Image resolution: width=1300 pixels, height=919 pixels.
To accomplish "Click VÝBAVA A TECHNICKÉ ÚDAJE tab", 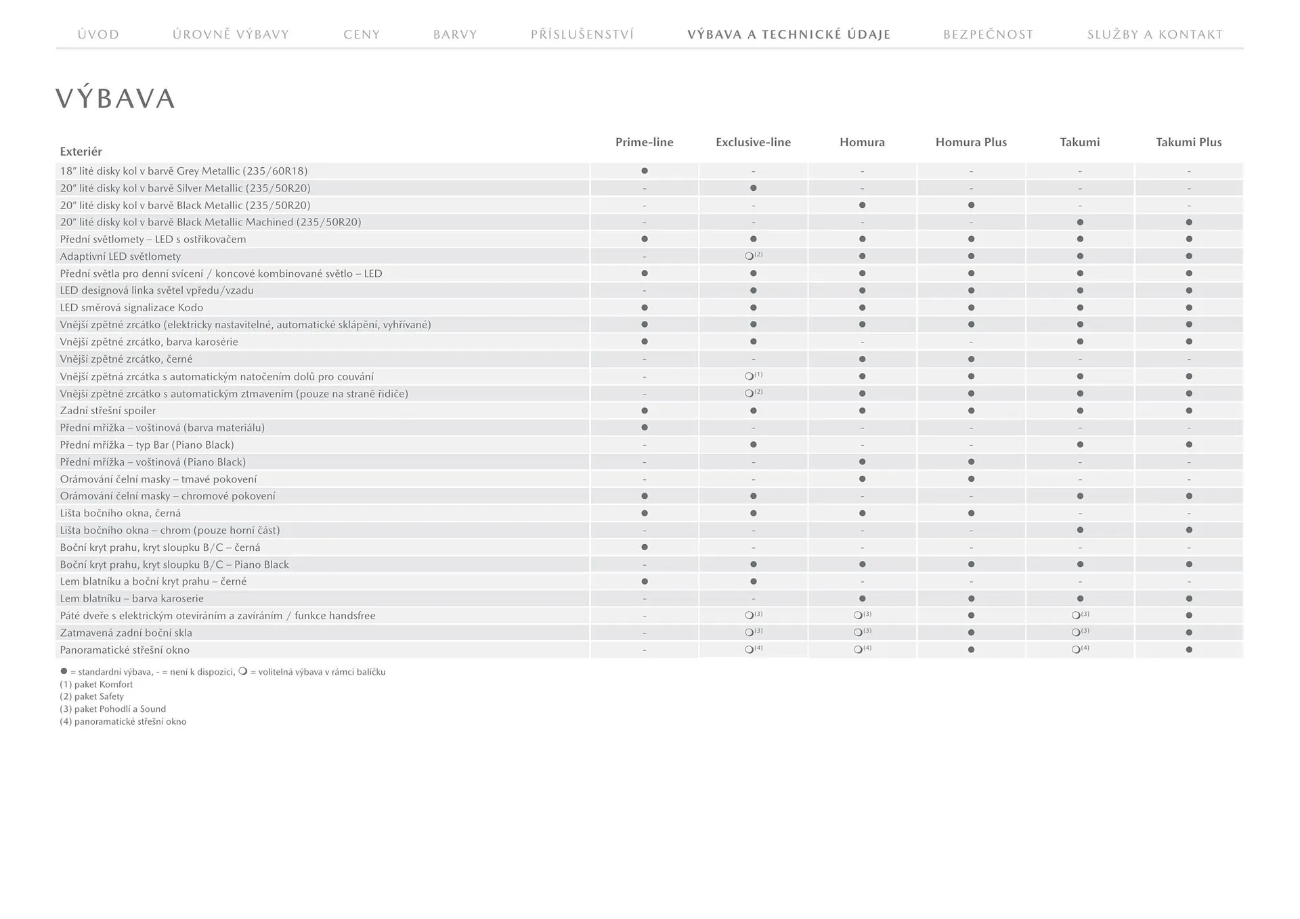I will click(x=789, y=35).
